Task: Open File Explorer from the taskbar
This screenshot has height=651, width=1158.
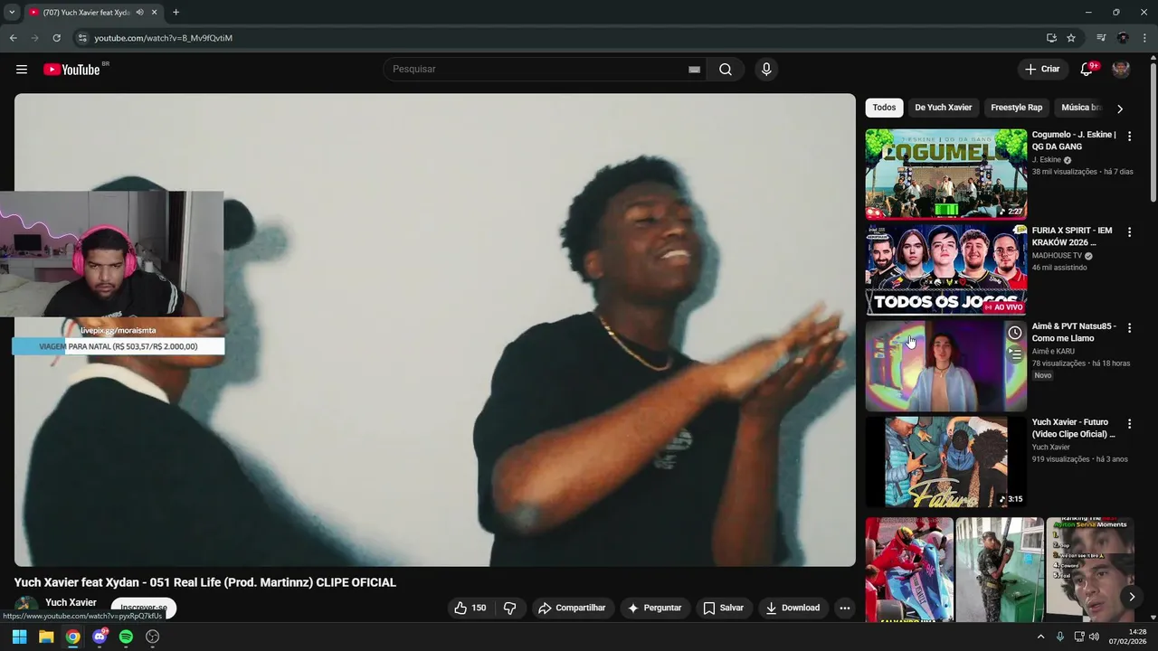Action: tap(46, 637)
